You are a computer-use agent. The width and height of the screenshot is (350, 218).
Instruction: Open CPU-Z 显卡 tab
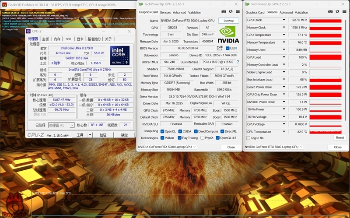pos(80,39)
